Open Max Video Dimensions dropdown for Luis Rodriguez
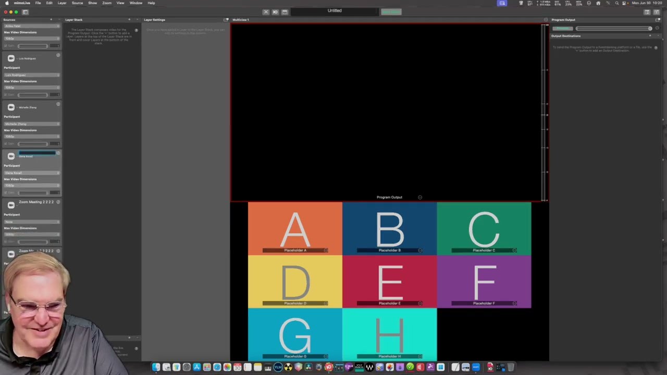 tap(32, 87)
